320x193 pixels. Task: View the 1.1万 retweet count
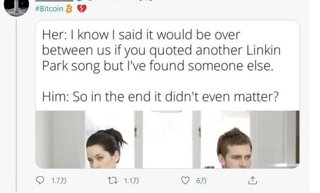click(132, 181)
